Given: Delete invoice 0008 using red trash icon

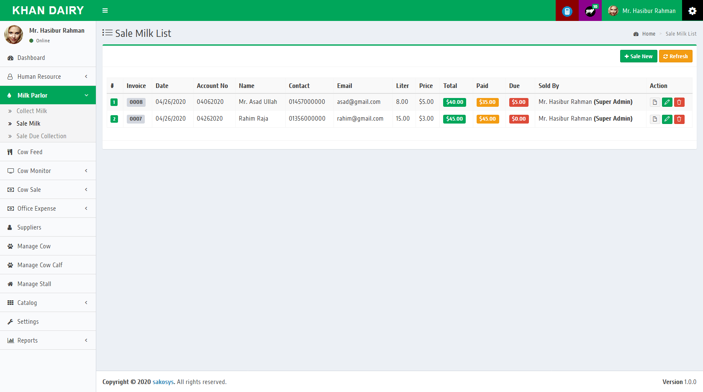Looking at the screenshot, I should [x=679, y=102].
